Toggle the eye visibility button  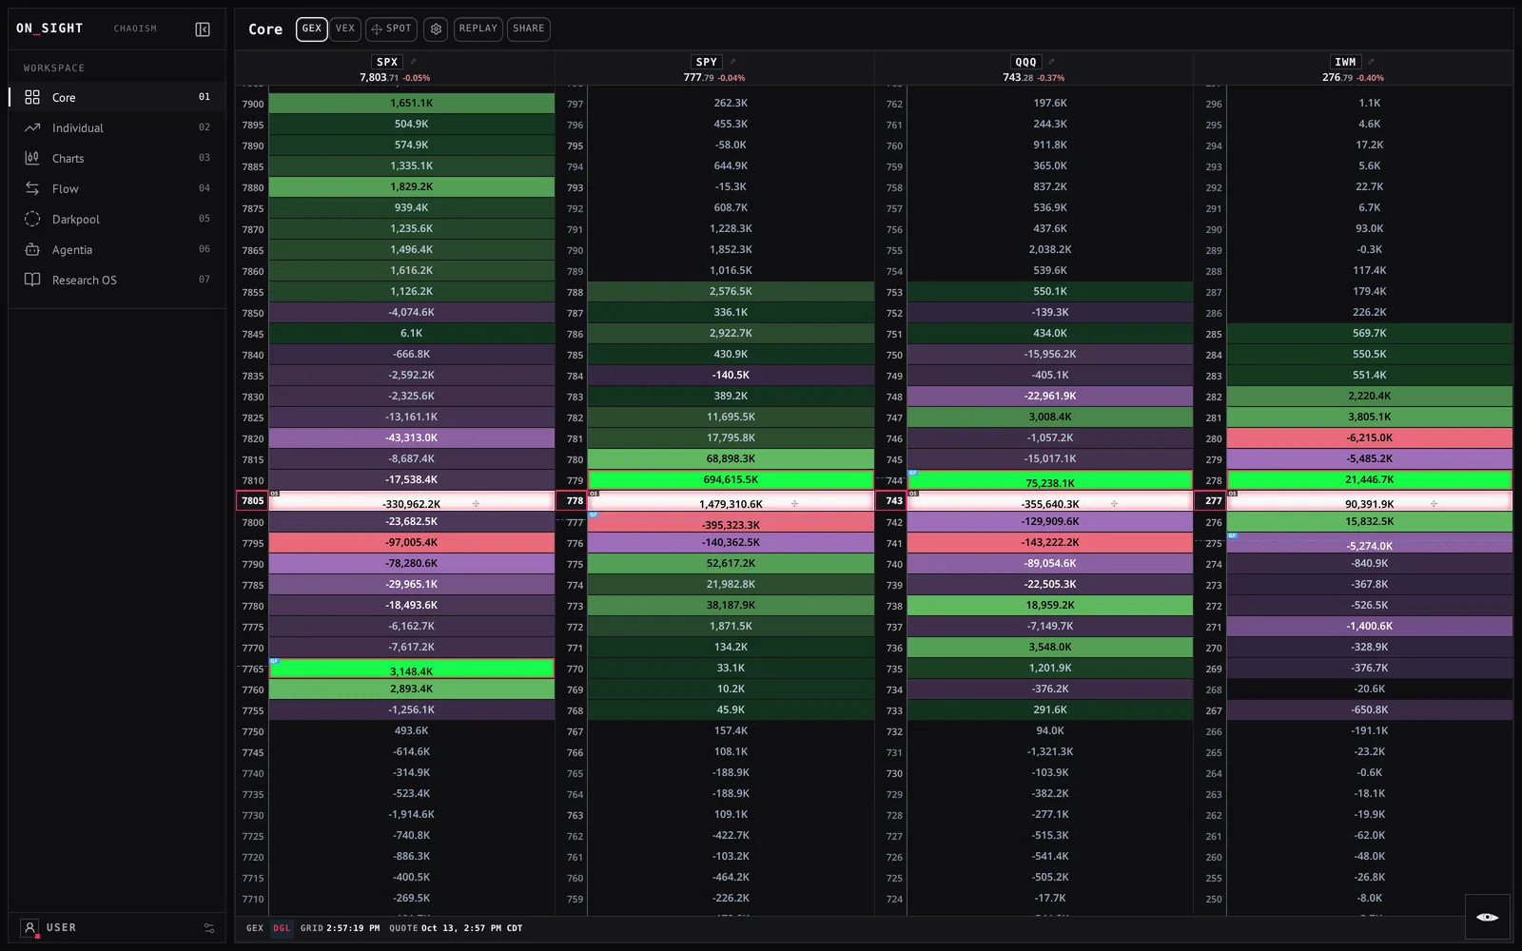pyautogui.click(x=1488, y=917)
